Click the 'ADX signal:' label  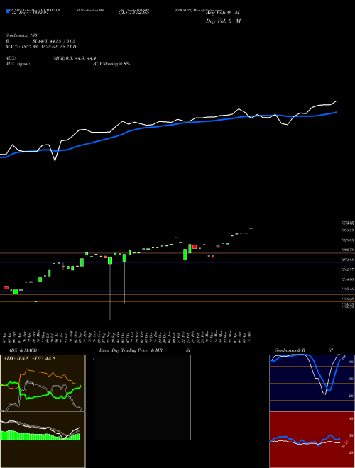point(18,64)
